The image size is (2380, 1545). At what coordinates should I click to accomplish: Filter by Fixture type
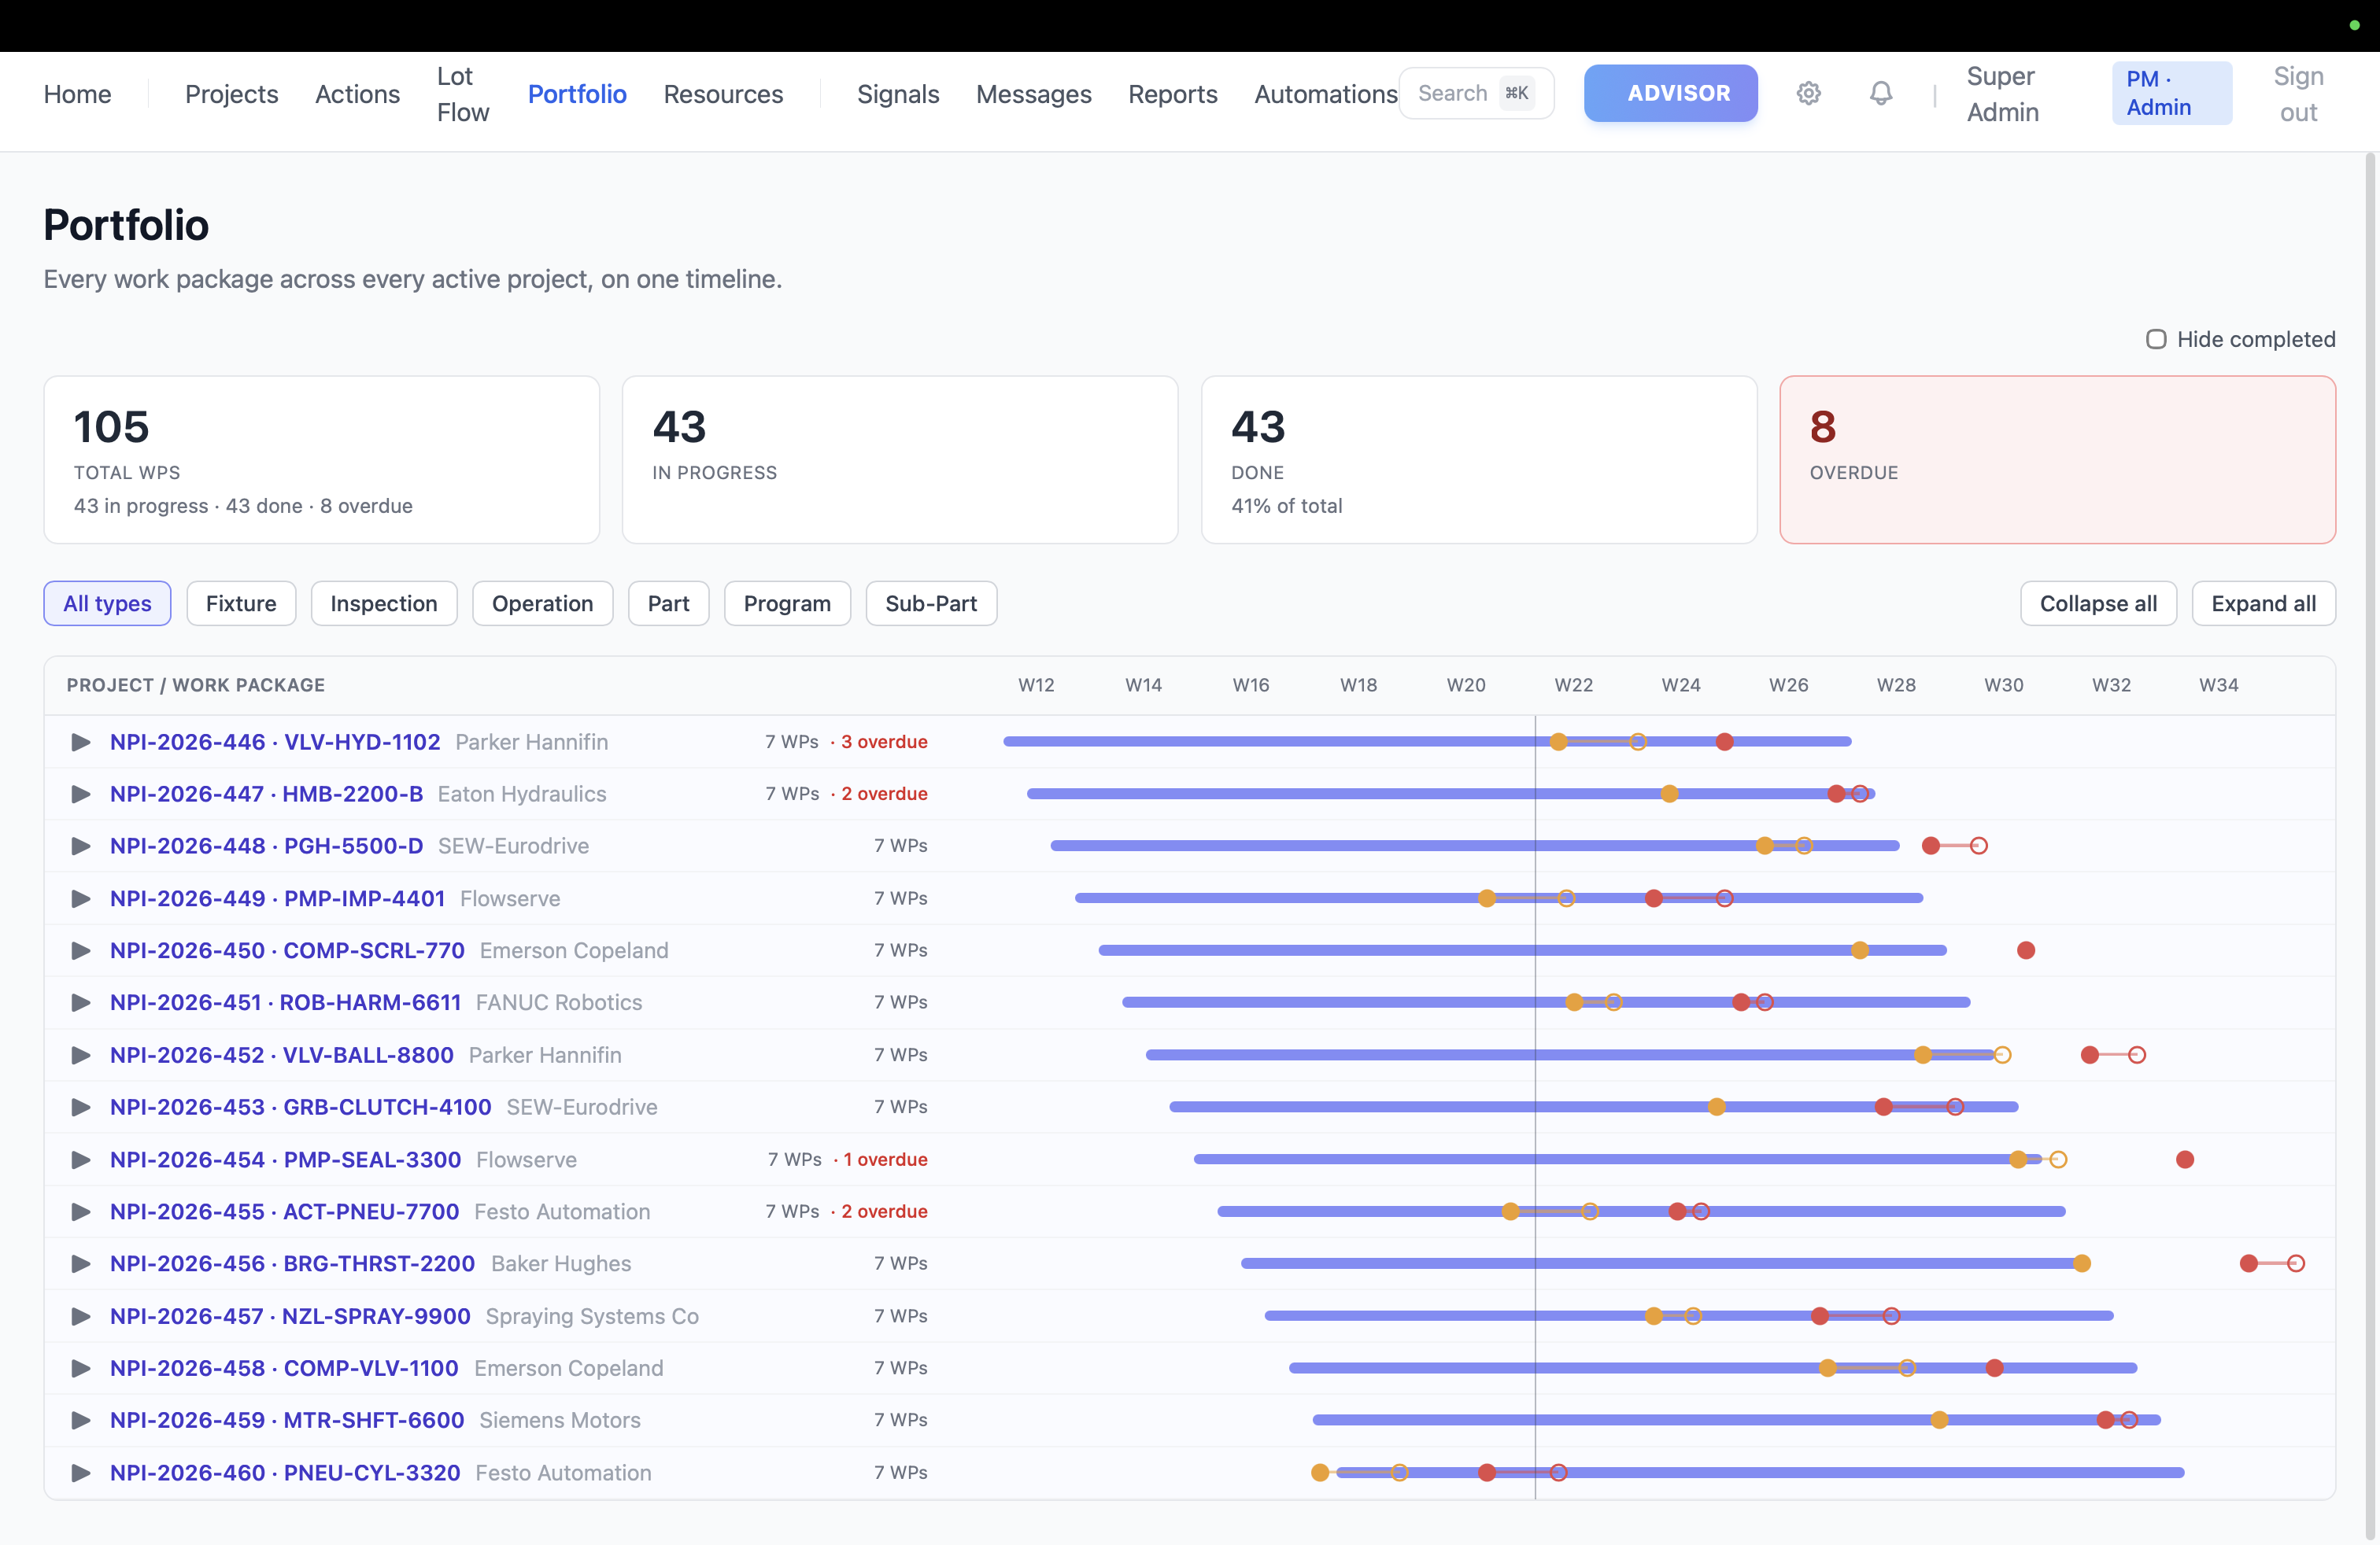click(x=241, y=603)
